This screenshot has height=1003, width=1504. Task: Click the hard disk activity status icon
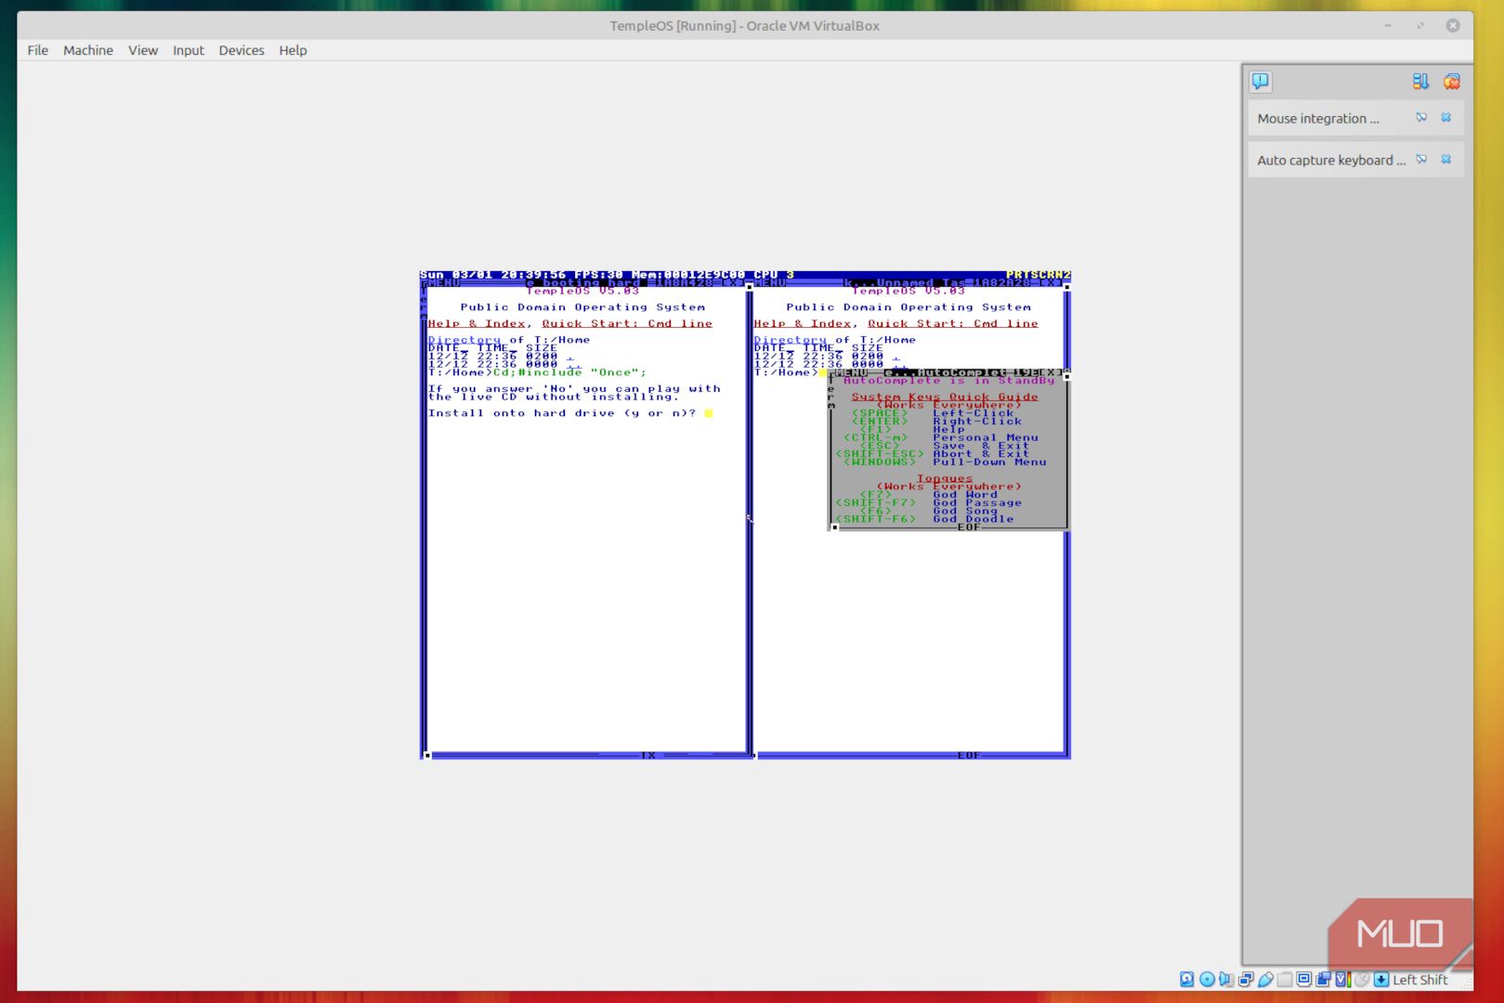tap(1187, 979)
